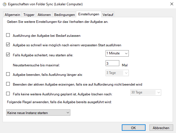The height and width of the screenshot is (133, 176).
Task: Click the '3 Tage' duration dropdown
Action: (x=117, y=73)
